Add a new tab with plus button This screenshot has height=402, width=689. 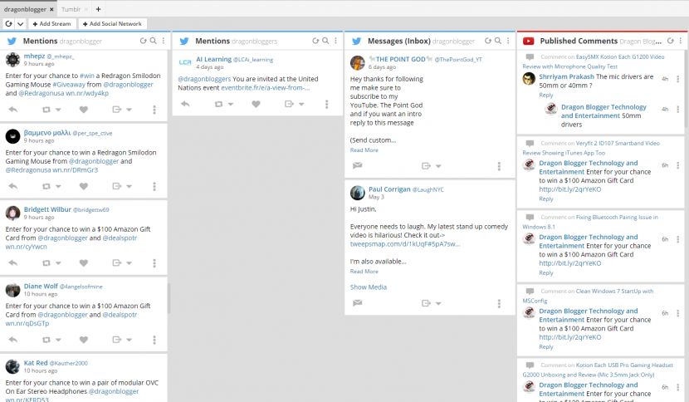tap(98, 9)
